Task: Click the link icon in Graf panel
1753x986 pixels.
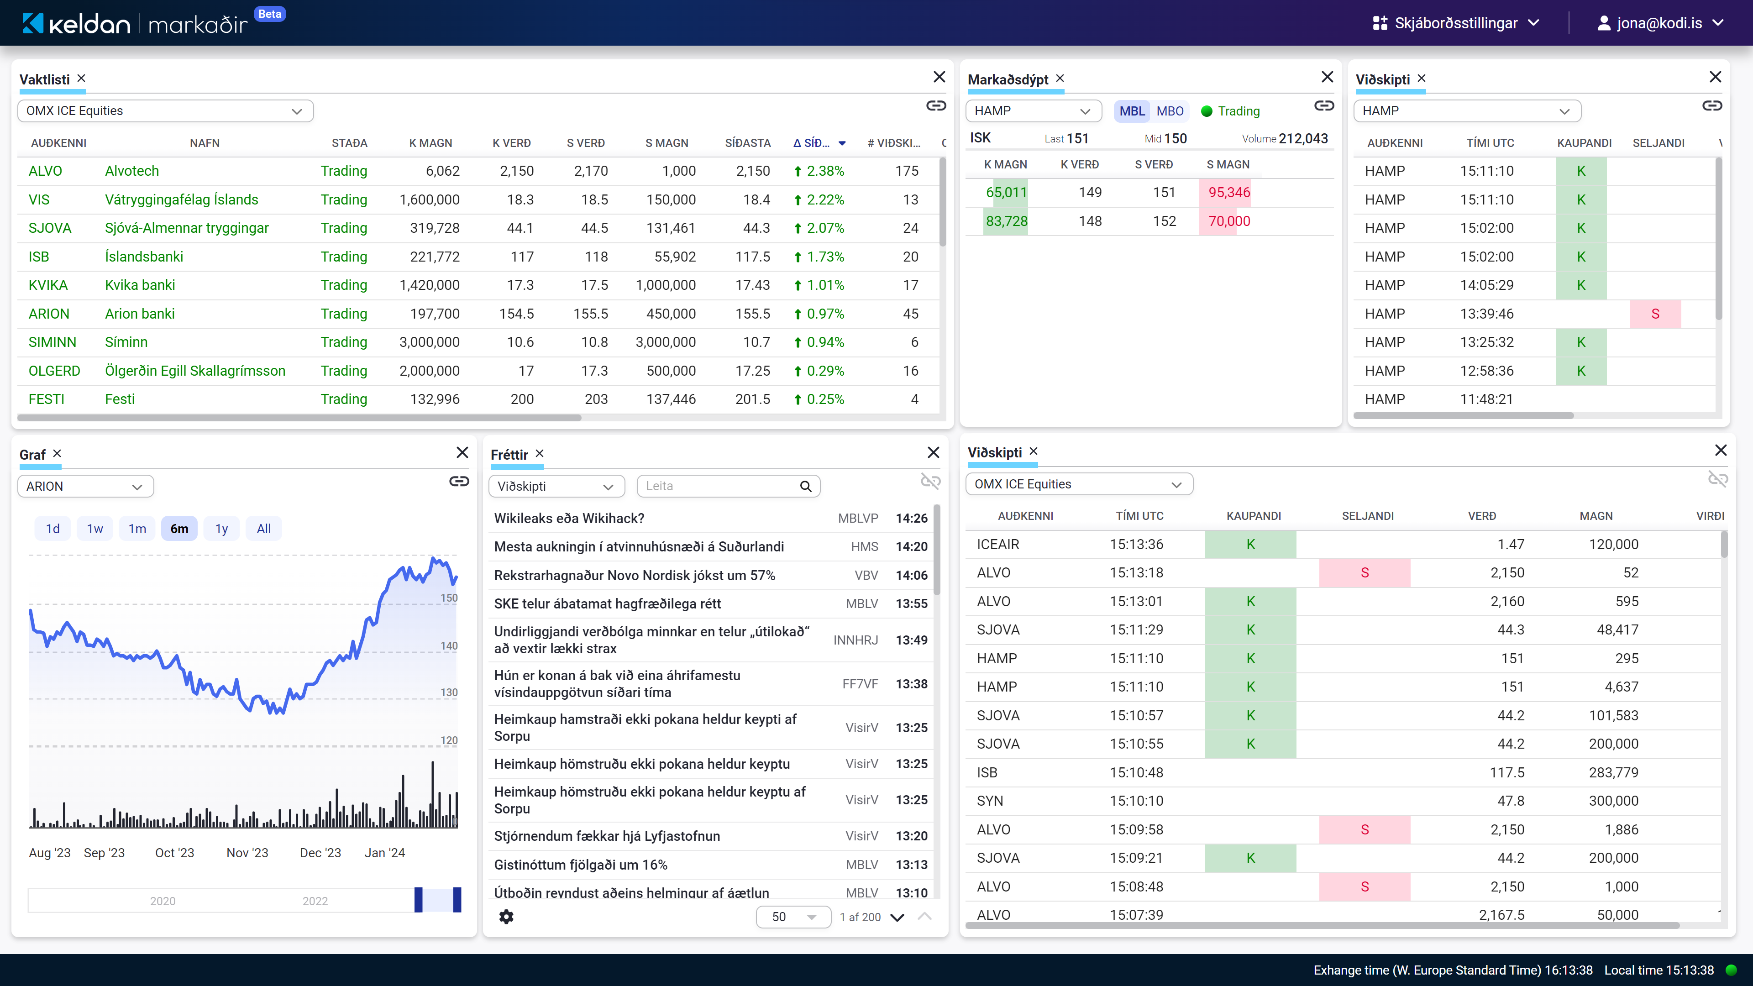Action: pos(459,481)
